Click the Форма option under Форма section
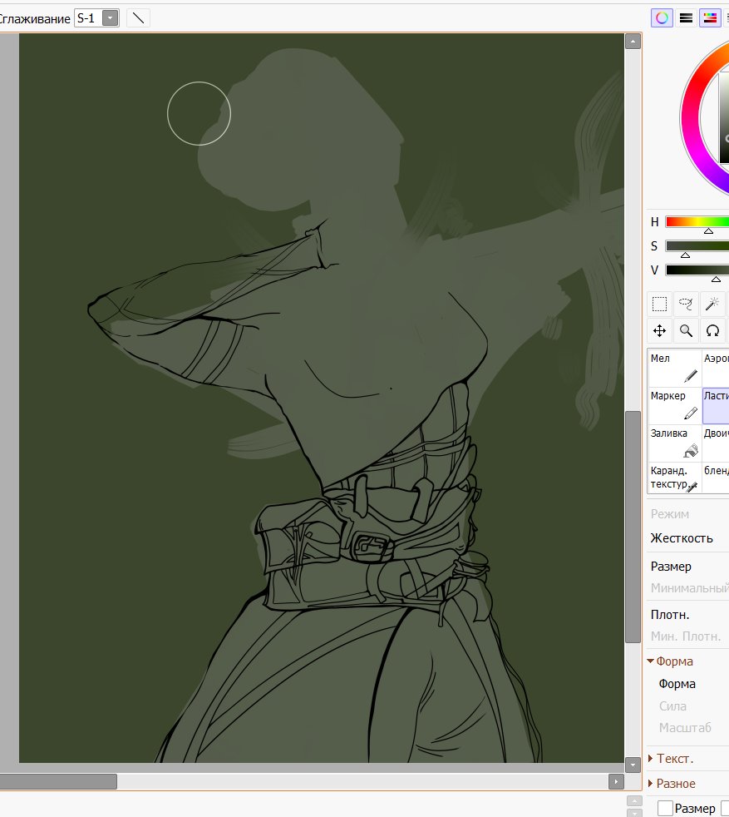The width and height of the screenshot is (729, 817). click(x=677, y=684)
